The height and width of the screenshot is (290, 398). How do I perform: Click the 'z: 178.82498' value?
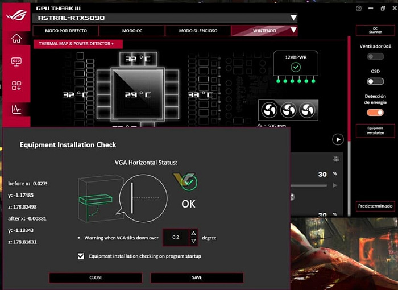(22, 207)
